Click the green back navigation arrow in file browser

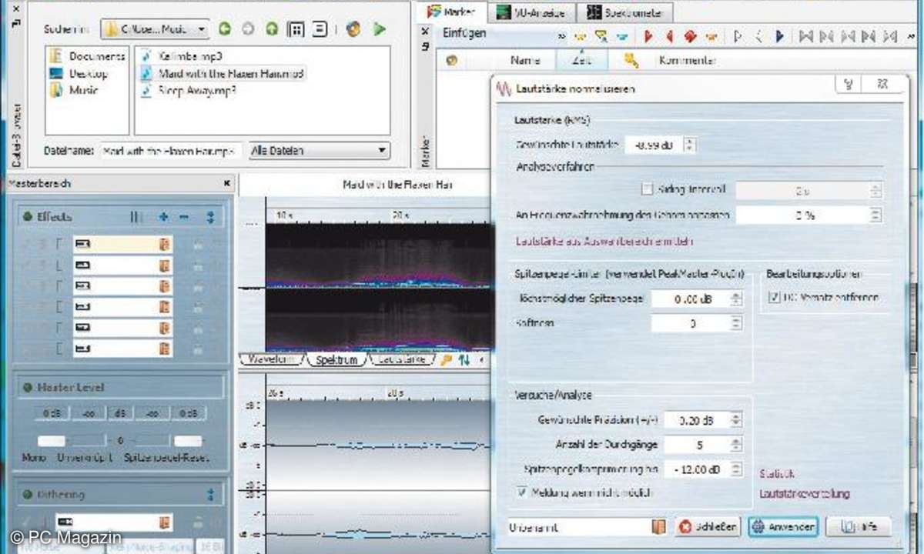[x=224, y=29]
